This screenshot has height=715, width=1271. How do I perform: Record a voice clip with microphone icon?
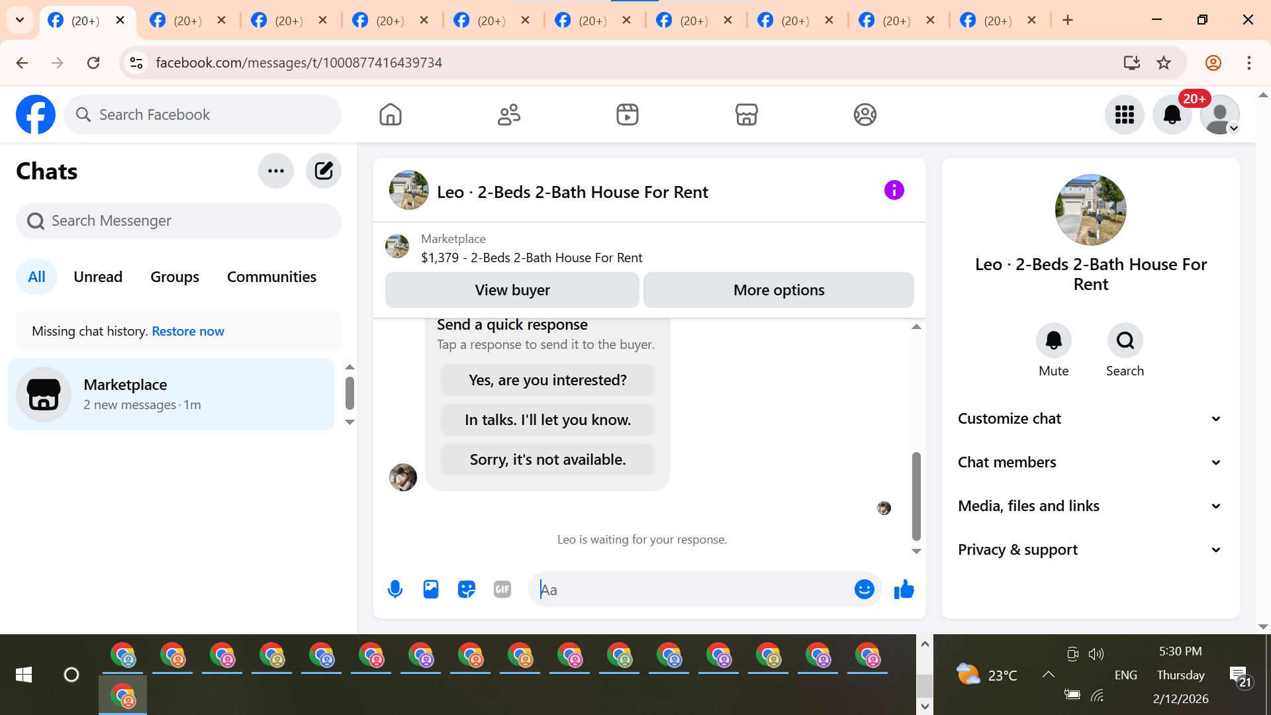(x=395, y=589)
